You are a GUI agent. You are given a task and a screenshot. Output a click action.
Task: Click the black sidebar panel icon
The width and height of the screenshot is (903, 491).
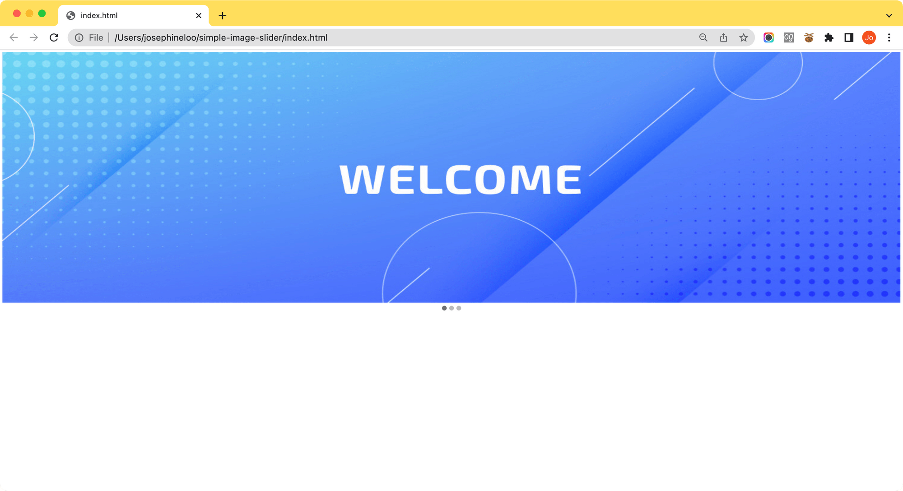coord(849,37)
